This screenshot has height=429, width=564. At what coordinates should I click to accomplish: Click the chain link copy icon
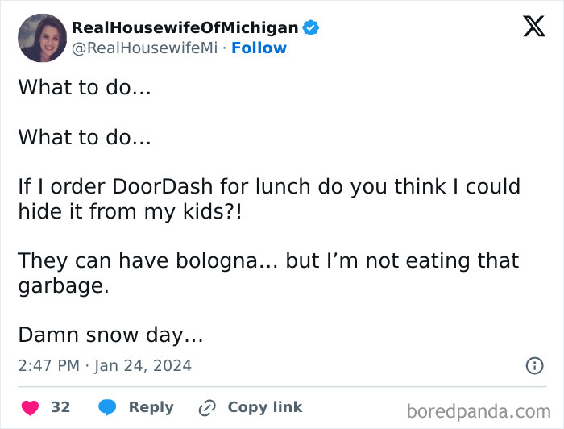click(x=209, y=407)
